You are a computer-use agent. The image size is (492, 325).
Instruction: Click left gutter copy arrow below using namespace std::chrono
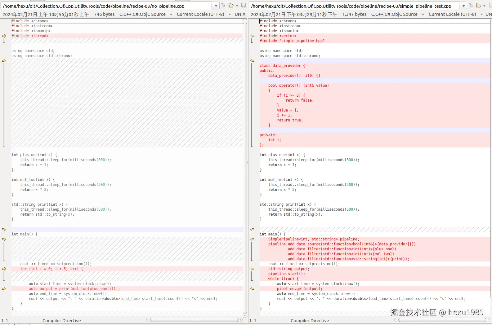tap(4, 61)
